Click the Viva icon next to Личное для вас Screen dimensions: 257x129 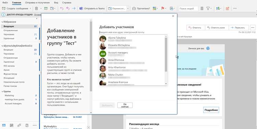pos(208,48)
